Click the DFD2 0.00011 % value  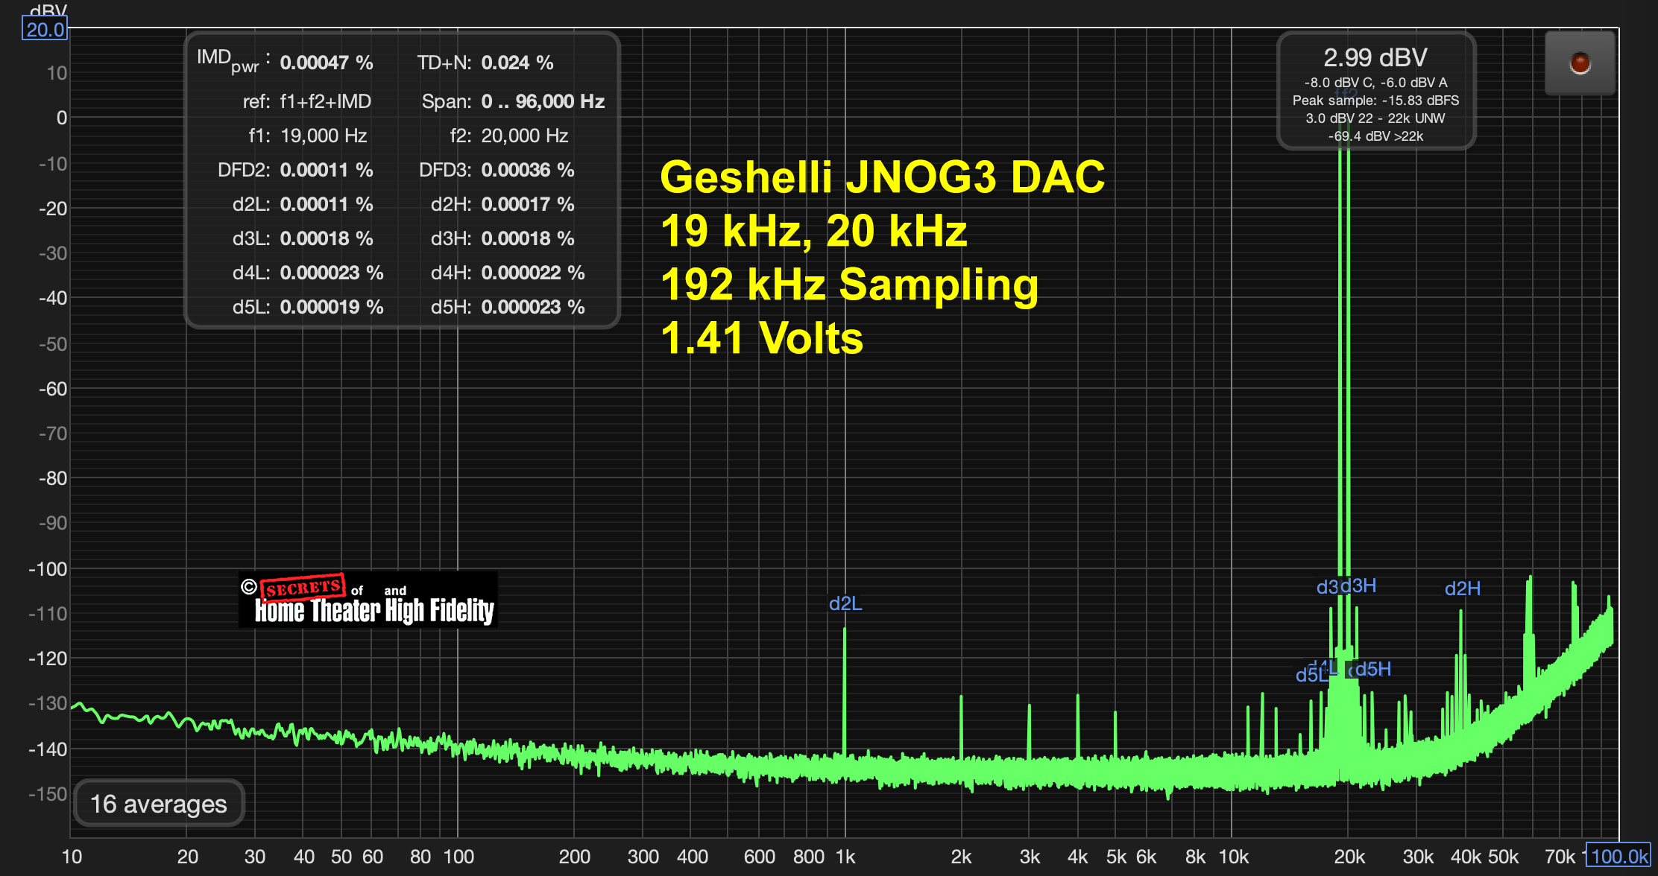point(327,170)
